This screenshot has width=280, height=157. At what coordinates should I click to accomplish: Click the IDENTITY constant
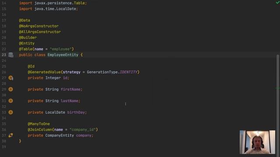(x=128, y=72)
